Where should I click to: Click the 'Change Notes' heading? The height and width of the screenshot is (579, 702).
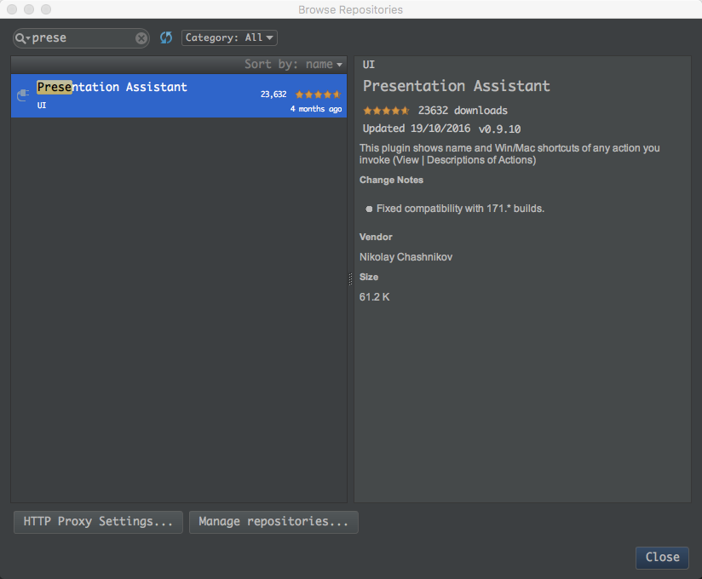[391, 180]
